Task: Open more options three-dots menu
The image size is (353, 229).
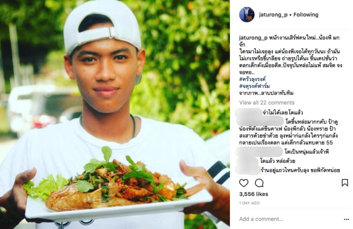Action: coord(346,220)
